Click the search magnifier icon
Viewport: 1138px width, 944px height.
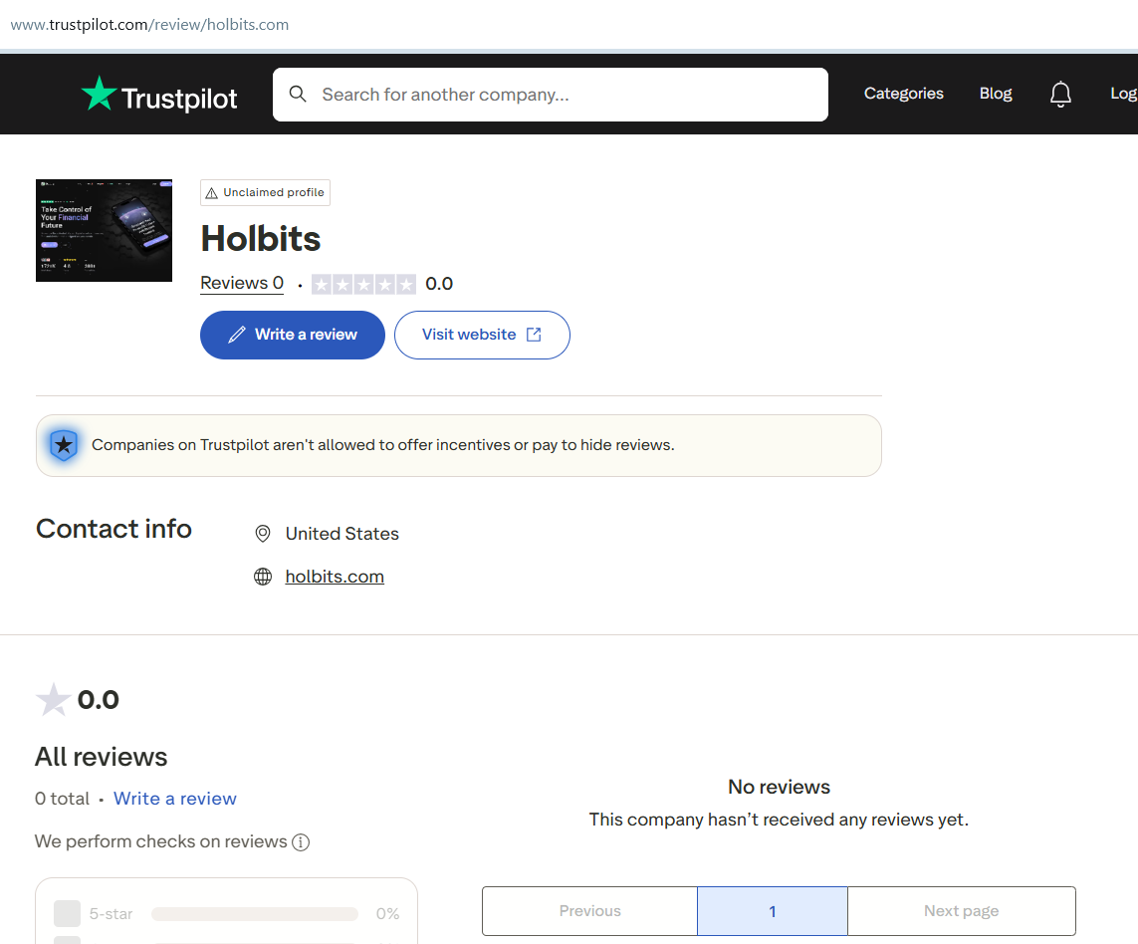[x=298, y=94]
